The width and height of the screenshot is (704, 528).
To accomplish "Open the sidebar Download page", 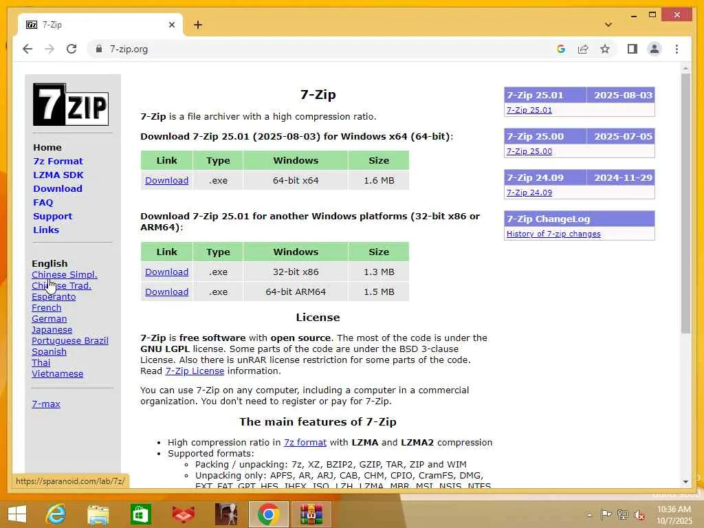I will [x=58, y=188].
